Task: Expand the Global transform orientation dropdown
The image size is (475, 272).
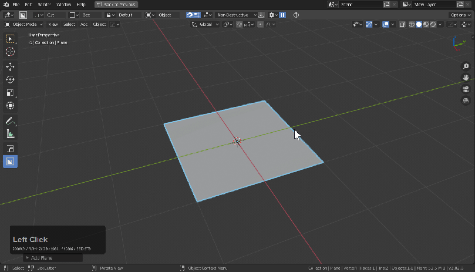Action: tap(206, 25)
